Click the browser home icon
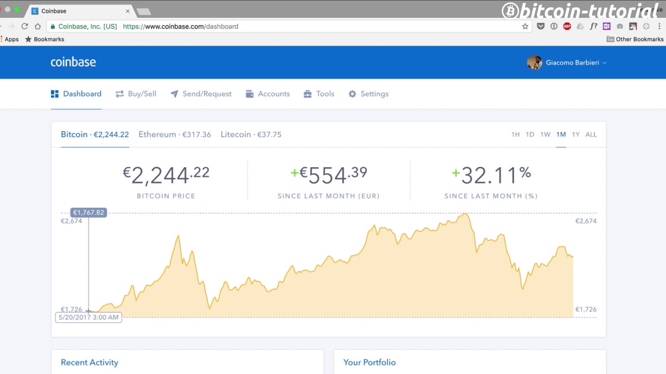This screenshot has width=666, height=374. (37, 26)
